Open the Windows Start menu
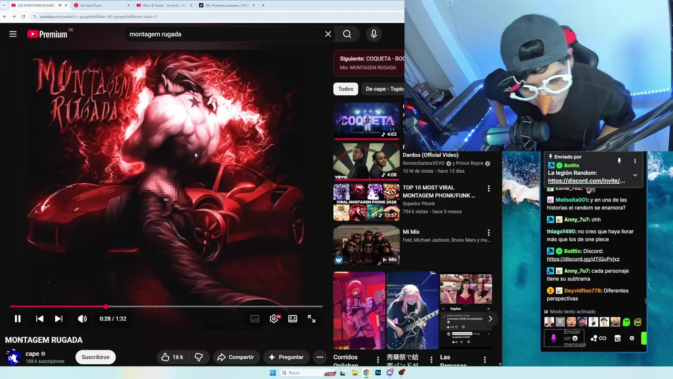The height and width of the screenshot is (379, 673). point(273,373)
